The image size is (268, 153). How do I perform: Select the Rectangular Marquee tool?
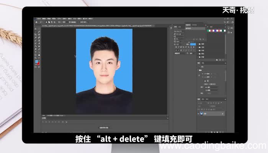[x=39, y=29]
